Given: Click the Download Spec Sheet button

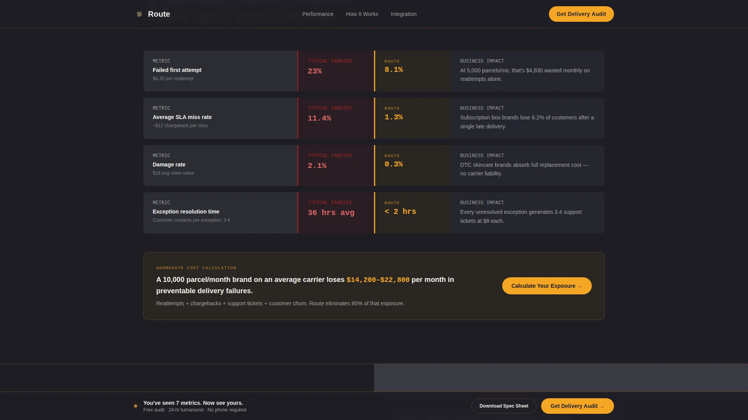Looking at the screenshot, I should pyautogui.click(x=504, y=406).
